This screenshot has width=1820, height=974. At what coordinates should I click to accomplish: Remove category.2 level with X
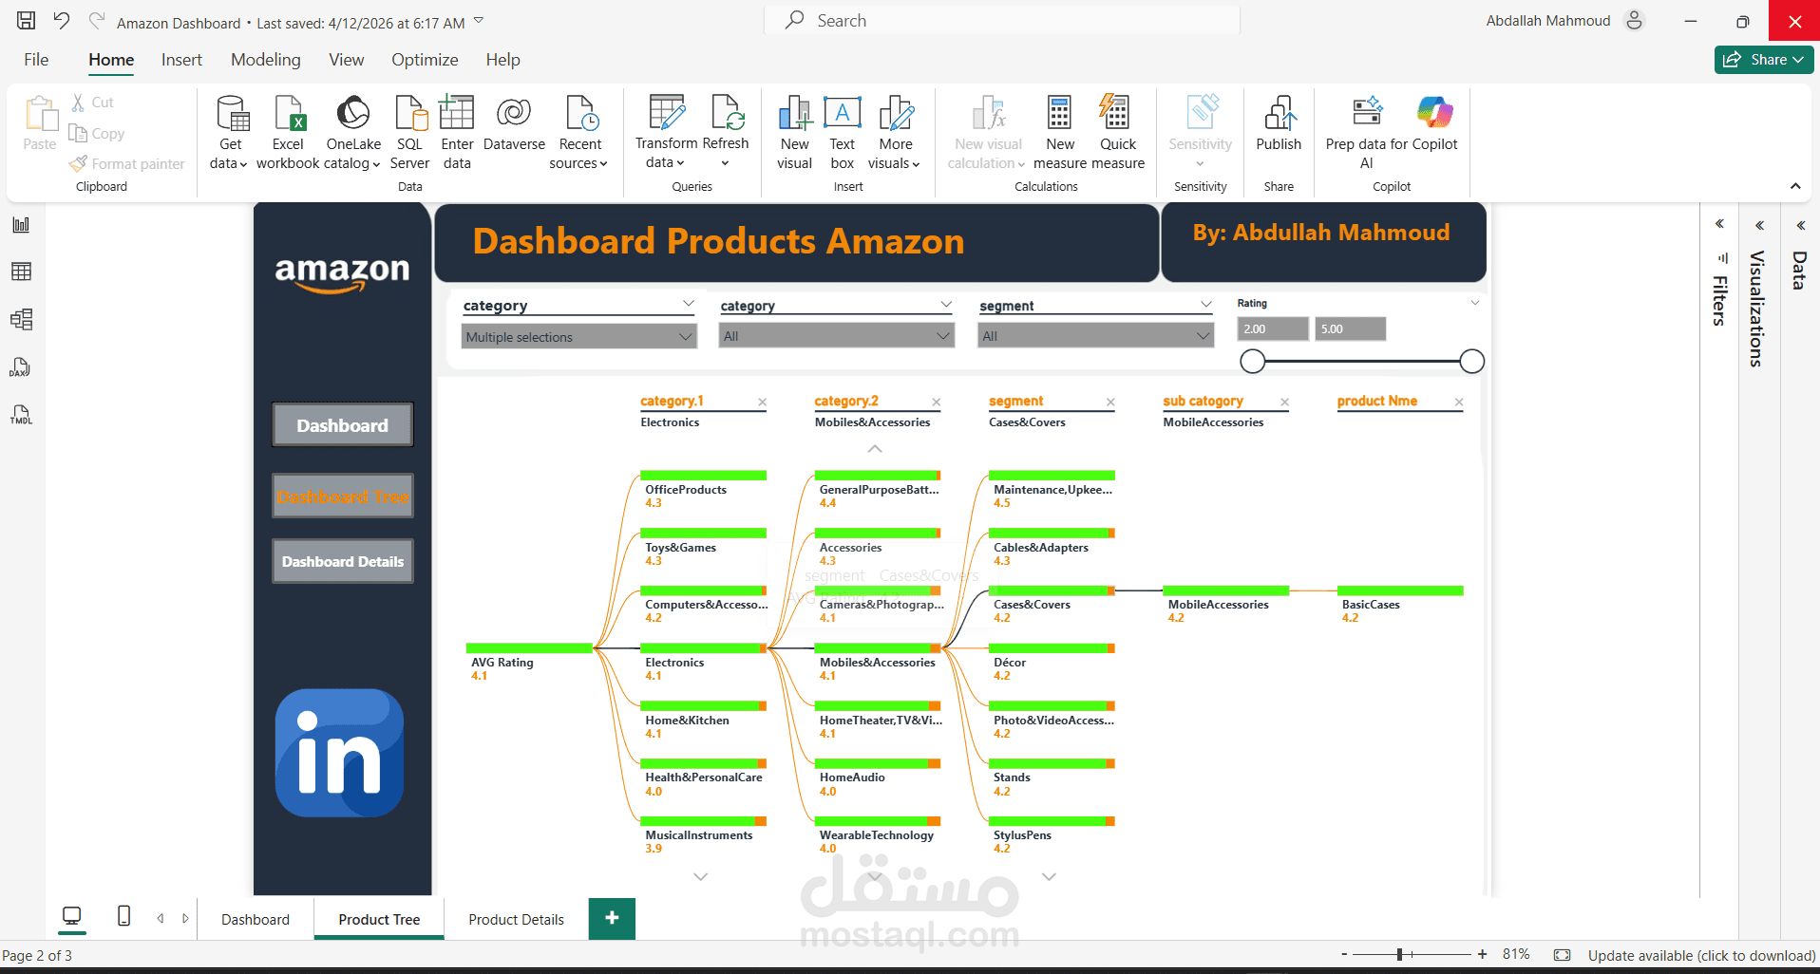(x=936, y=403)
